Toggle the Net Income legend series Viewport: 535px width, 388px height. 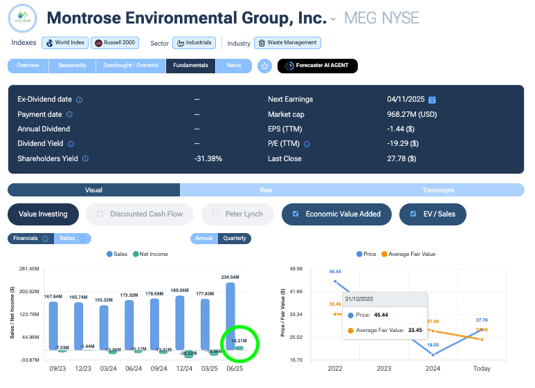point(150,254)
